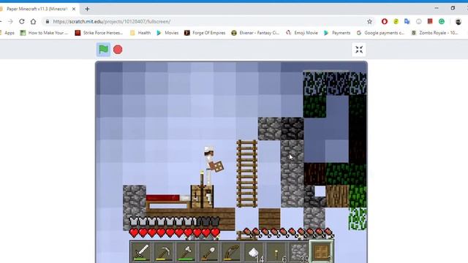Click the crafting table block in the game

click(x=202, y=197)
